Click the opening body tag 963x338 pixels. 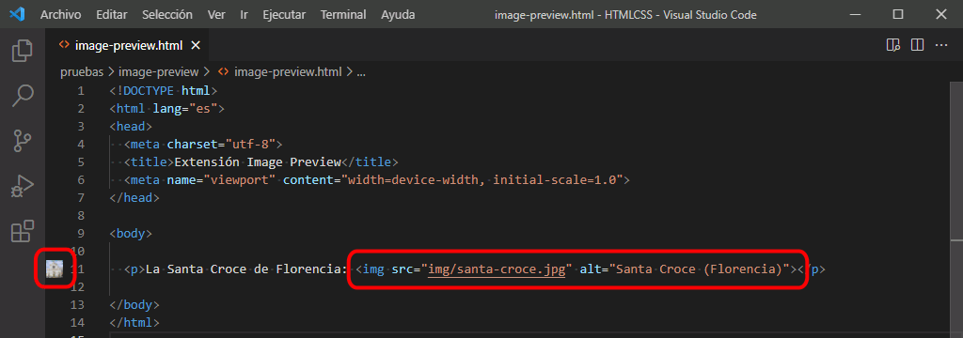tap(131, 233)
